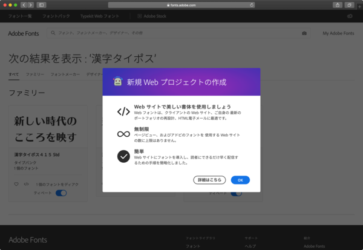Select the フォントメーカー results tab
Screen dimensions: 363x250
[x=65, y=74]
